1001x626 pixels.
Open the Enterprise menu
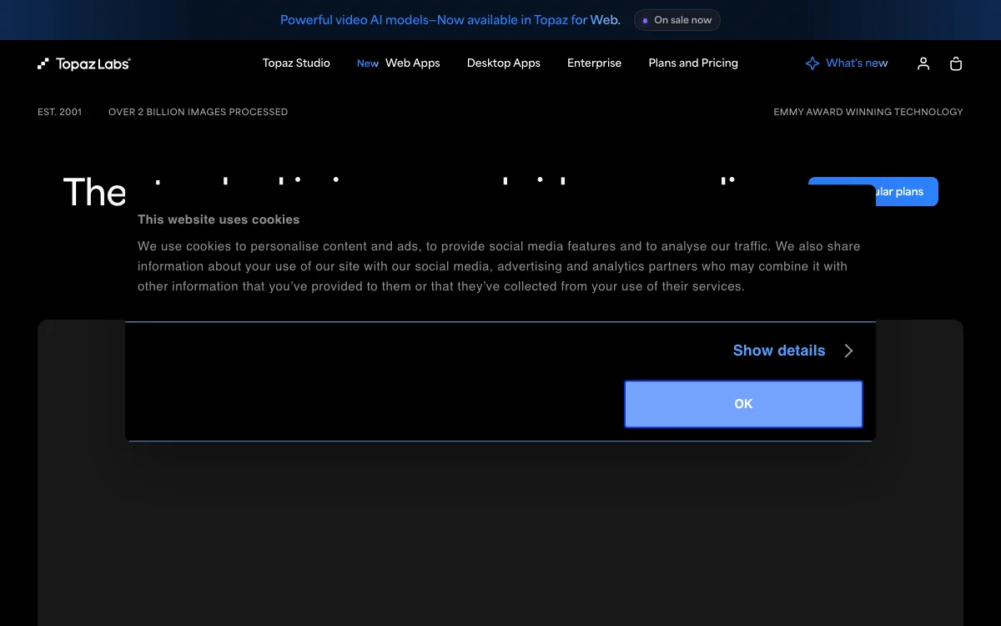pyautogui.click(x=594, y=63)
